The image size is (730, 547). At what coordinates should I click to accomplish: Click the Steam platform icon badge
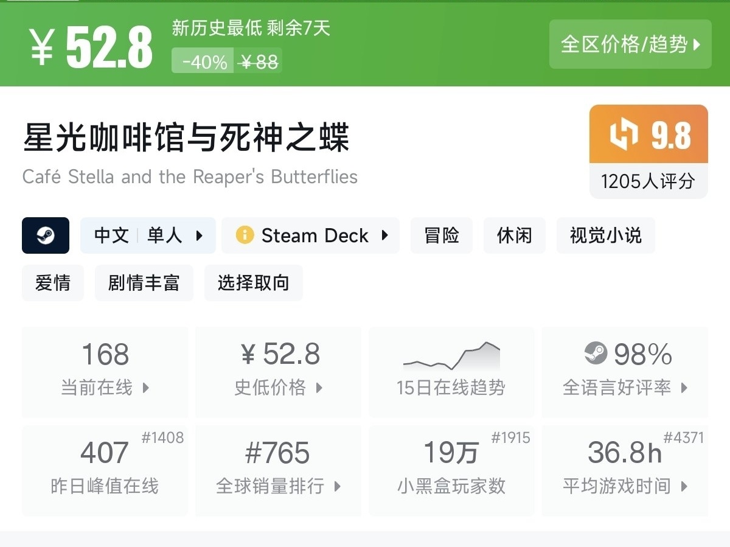[46, 235]
